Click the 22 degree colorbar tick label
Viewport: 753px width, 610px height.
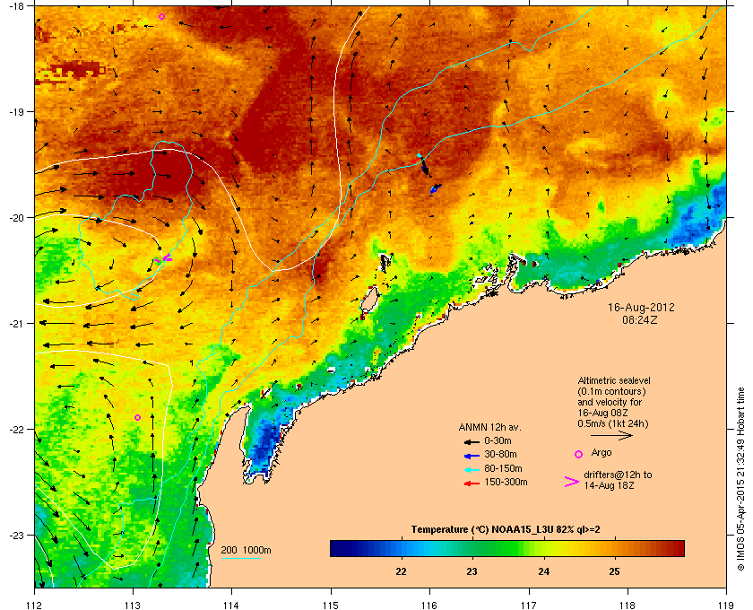tap(401, 571)
